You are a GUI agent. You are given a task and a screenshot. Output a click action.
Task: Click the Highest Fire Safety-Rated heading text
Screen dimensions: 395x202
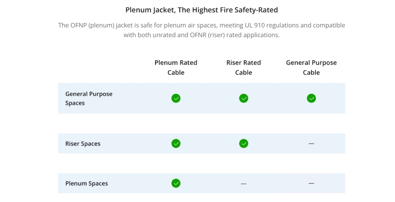click(235, 10)
